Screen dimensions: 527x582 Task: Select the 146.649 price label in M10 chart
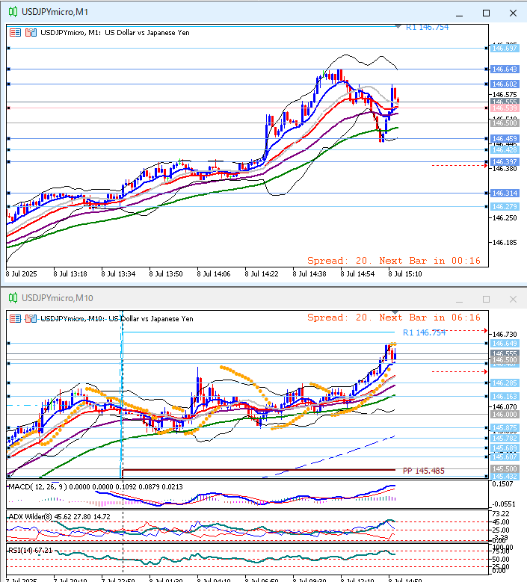(x=505, y=344)
